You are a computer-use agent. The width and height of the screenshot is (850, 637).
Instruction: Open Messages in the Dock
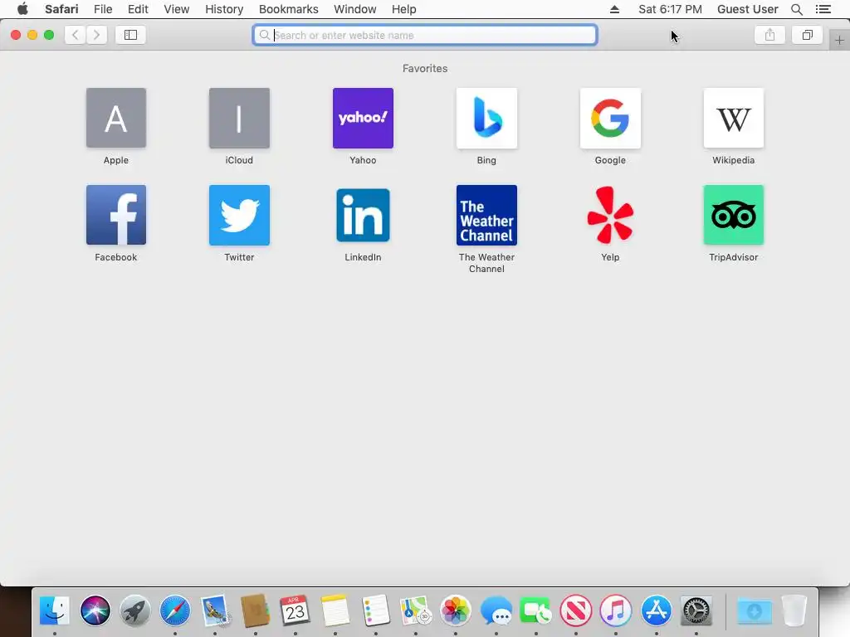pos(496,610)
